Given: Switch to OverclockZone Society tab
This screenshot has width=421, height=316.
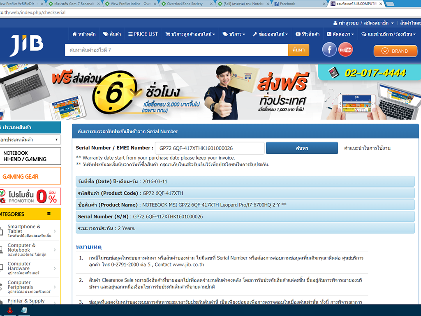Looking at the screenshot, I should pos(186,4).
